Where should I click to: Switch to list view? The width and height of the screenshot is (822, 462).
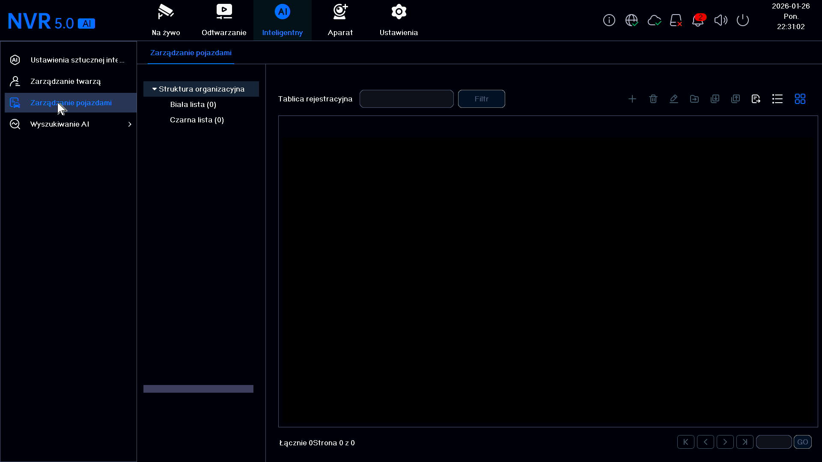[777, 99]
